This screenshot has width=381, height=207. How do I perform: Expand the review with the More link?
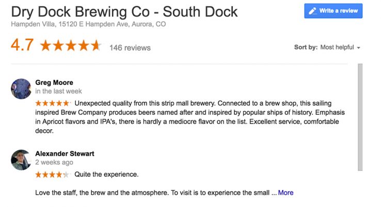pos(285,193)
